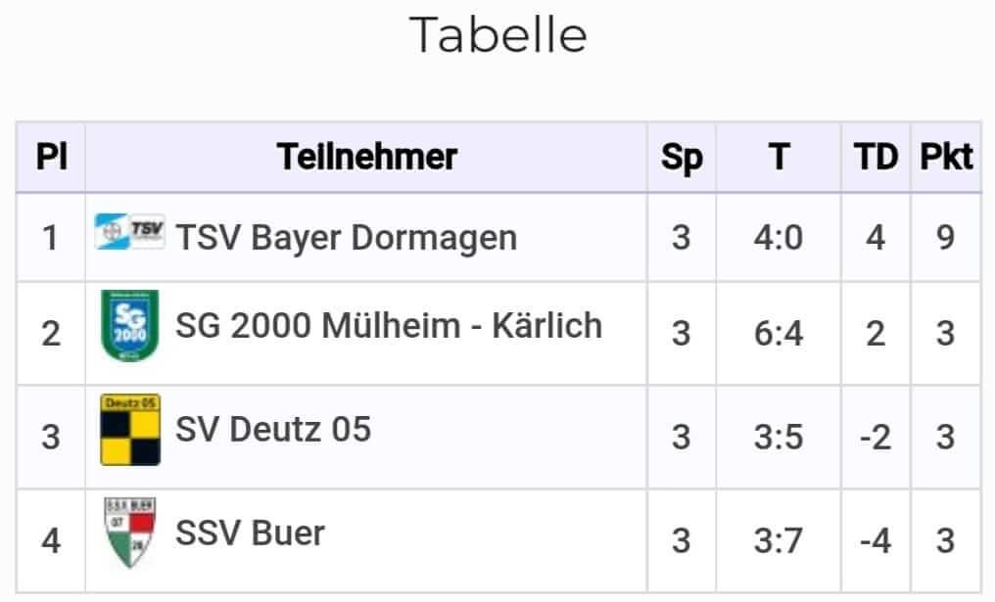Click the TSV Bayer Dormagen club logo

130,232
